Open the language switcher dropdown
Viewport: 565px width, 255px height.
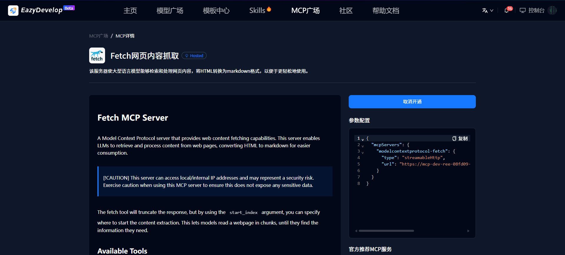488,11
